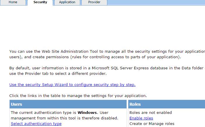Click 'The current authentication type is' text
Image resolution: width=205 pixels, height=127 pixels.
(44, 112)
